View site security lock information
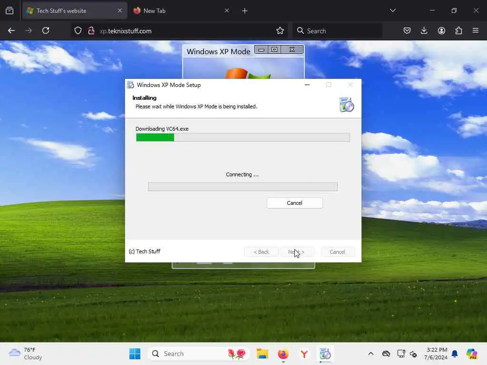 coord(91,31)
